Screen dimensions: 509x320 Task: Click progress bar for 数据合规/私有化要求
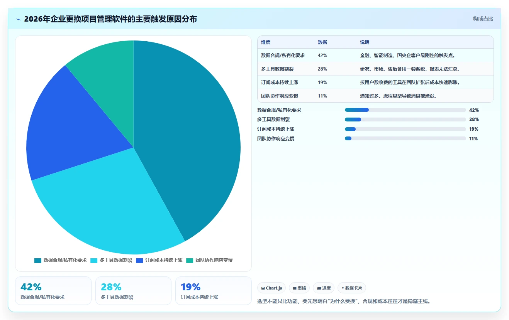pos(406,110)
